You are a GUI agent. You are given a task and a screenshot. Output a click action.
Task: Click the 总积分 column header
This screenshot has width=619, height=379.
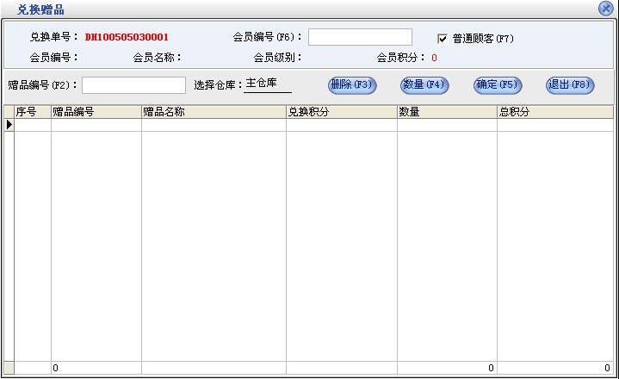[555, 112]
